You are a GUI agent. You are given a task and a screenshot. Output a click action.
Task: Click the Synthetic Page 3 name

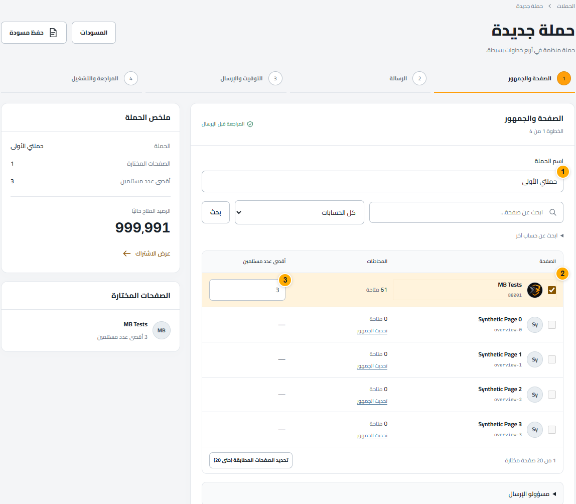500,424
